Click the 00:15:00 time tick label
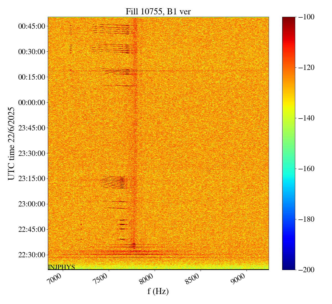The width and height of the screenshot is (332, 304). tap(32, 77)
